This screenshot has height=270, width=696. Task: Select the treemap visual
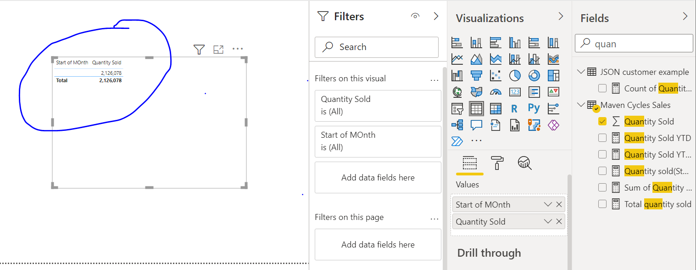(x=554, y=75)
